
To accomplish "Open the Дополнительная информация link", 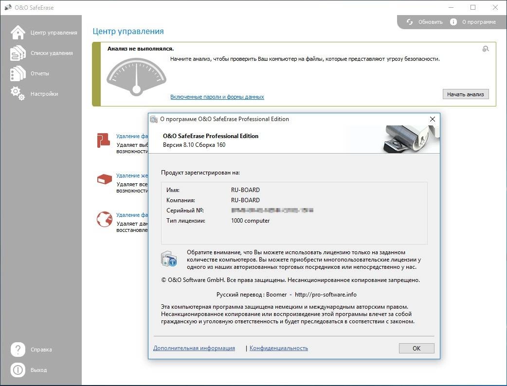I will [194, 348].
